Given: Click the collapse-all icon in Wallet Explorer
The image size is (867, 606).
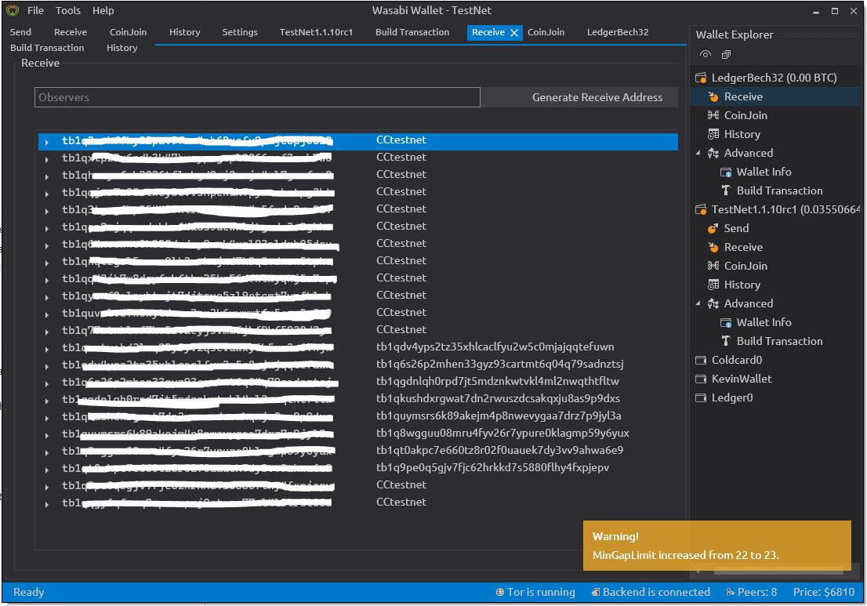Looking at the screenshot, I should click(726, 54).
